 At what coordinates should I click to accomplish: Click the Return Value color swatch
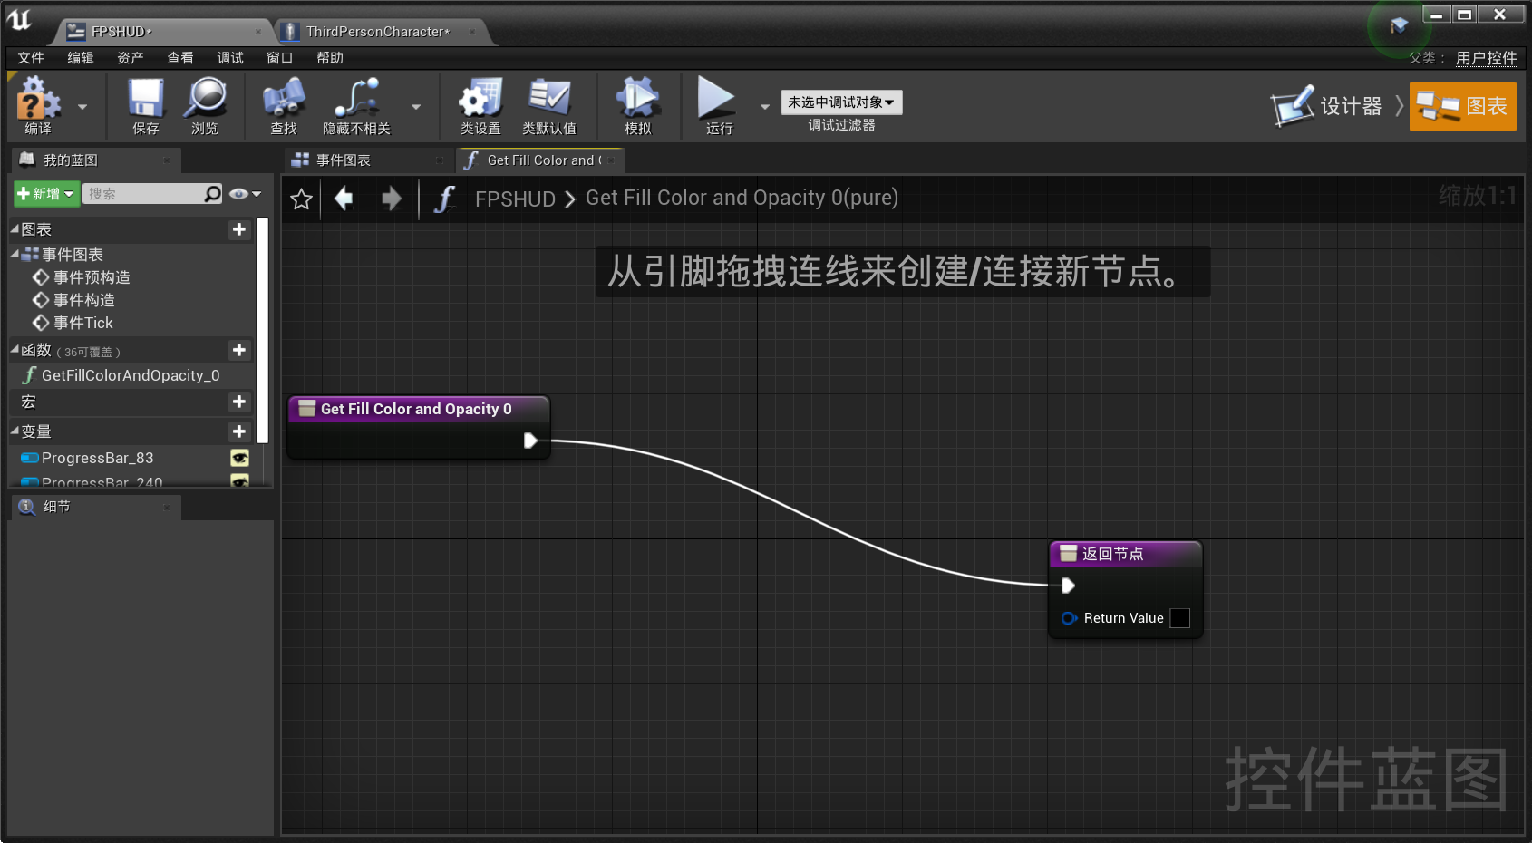coord(1179,618)
